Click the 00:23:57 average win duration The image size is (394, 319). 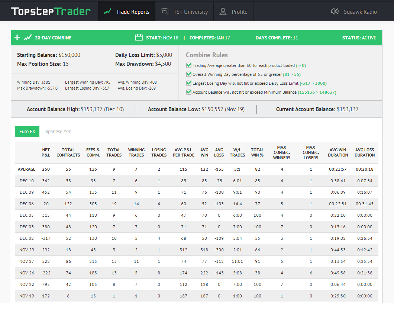[338, 169]
